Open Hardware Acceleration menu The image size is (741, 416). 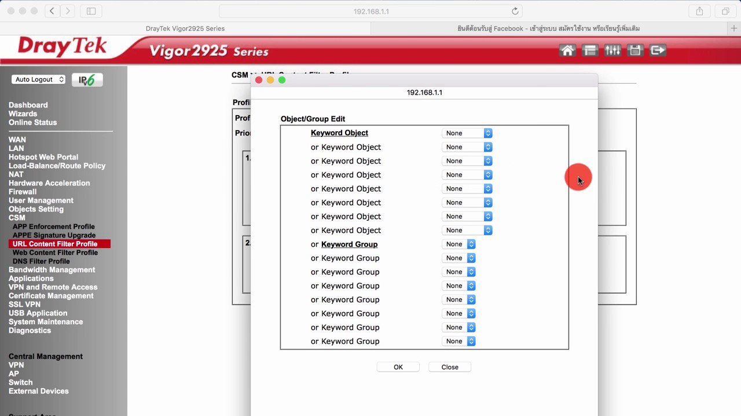(x=49, y=183)
